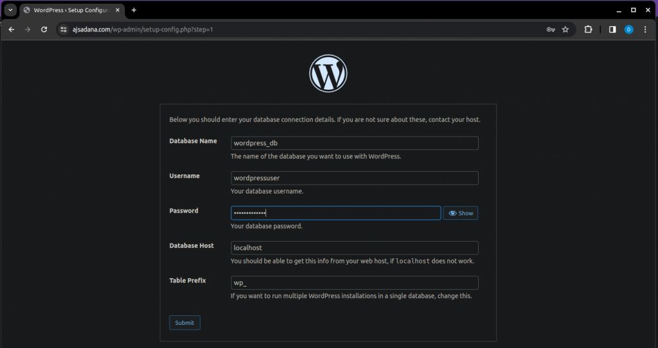Click the browser back arrow
The height and width of the screenshot is (348, 658).
click(12, 29)
